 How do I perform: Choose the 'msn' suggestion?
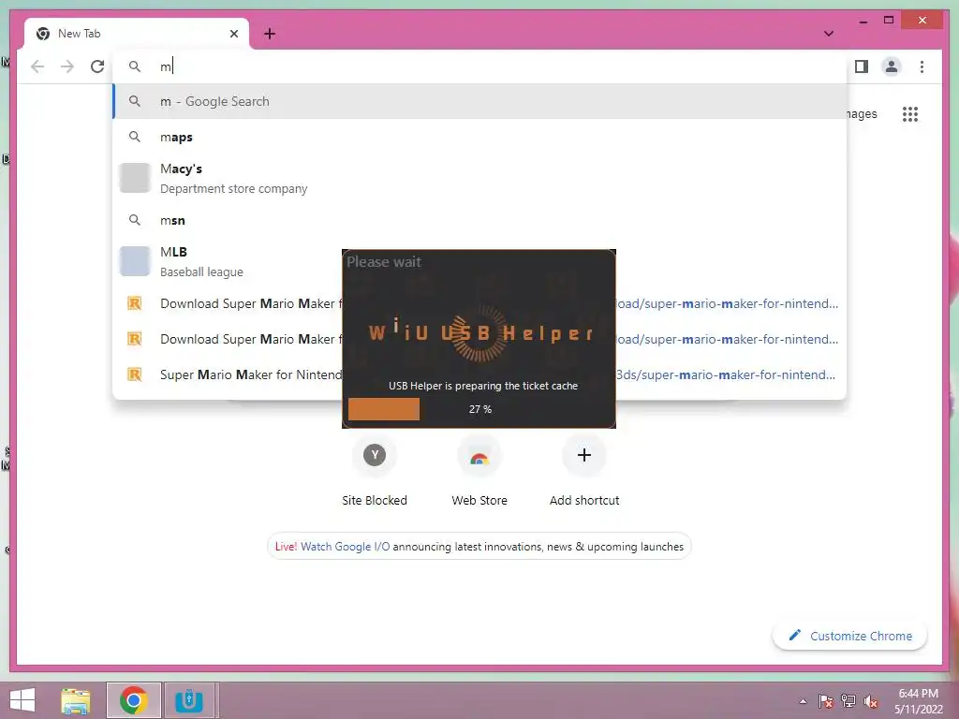coord(480,220)
